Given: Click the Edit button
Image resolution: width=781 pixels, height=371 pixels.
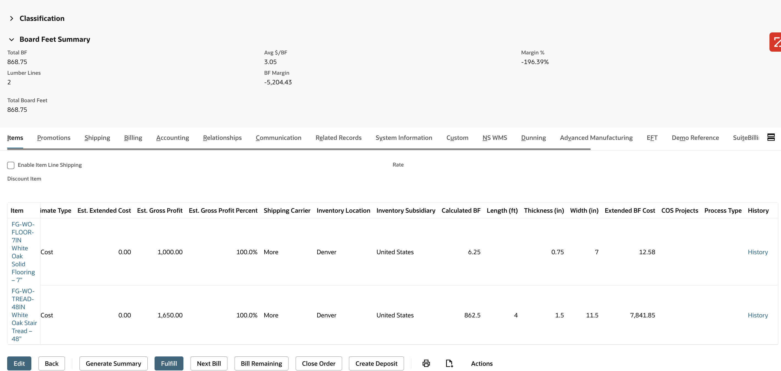Looking at the screenshot, I should point(19,363).
